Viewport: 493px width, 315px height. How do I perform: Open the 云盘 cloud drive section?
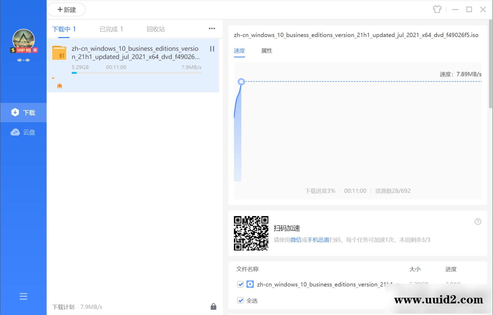[23, 132]
